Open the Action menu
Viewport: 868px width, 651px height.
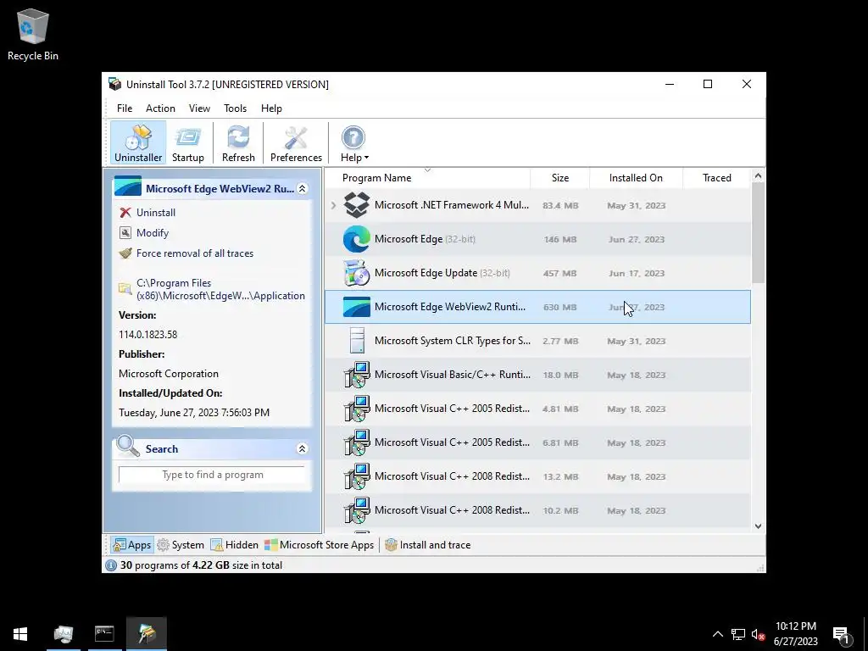pos(160,108)
